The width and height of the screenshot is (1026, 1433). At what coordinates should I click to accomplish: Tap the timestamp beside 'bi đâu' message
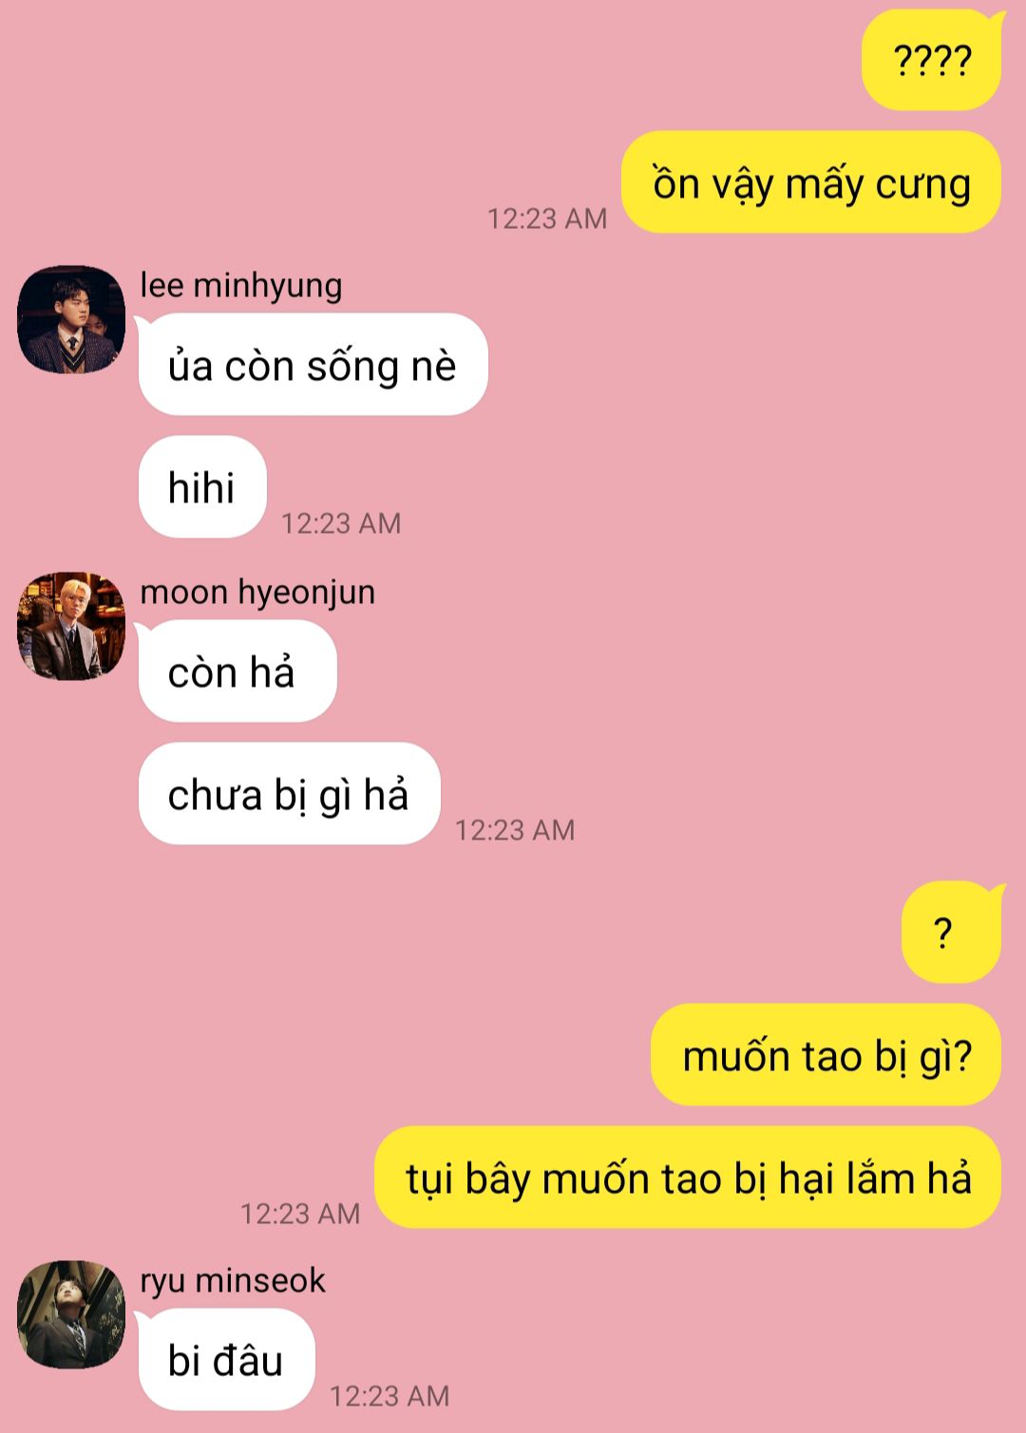389,1396
